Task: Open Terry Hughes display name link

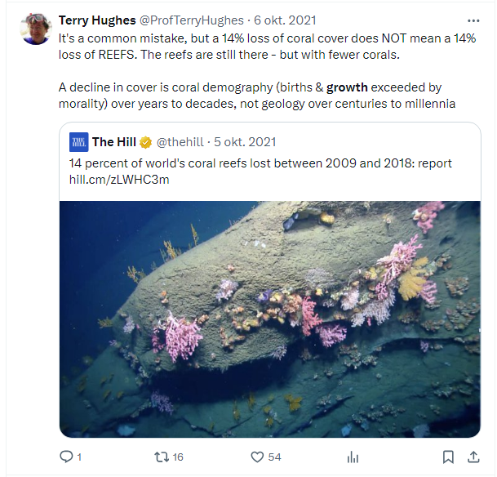Action: pyautogui.click(x=97, y=20)
